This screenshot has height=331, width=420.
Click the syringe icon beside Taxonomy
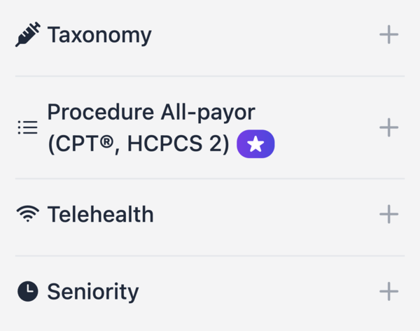(28, 35)
